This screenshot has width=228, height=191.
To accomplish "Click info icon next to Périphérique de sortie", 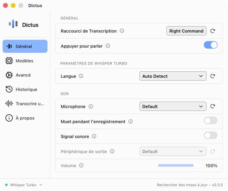I will coord(112,151).
